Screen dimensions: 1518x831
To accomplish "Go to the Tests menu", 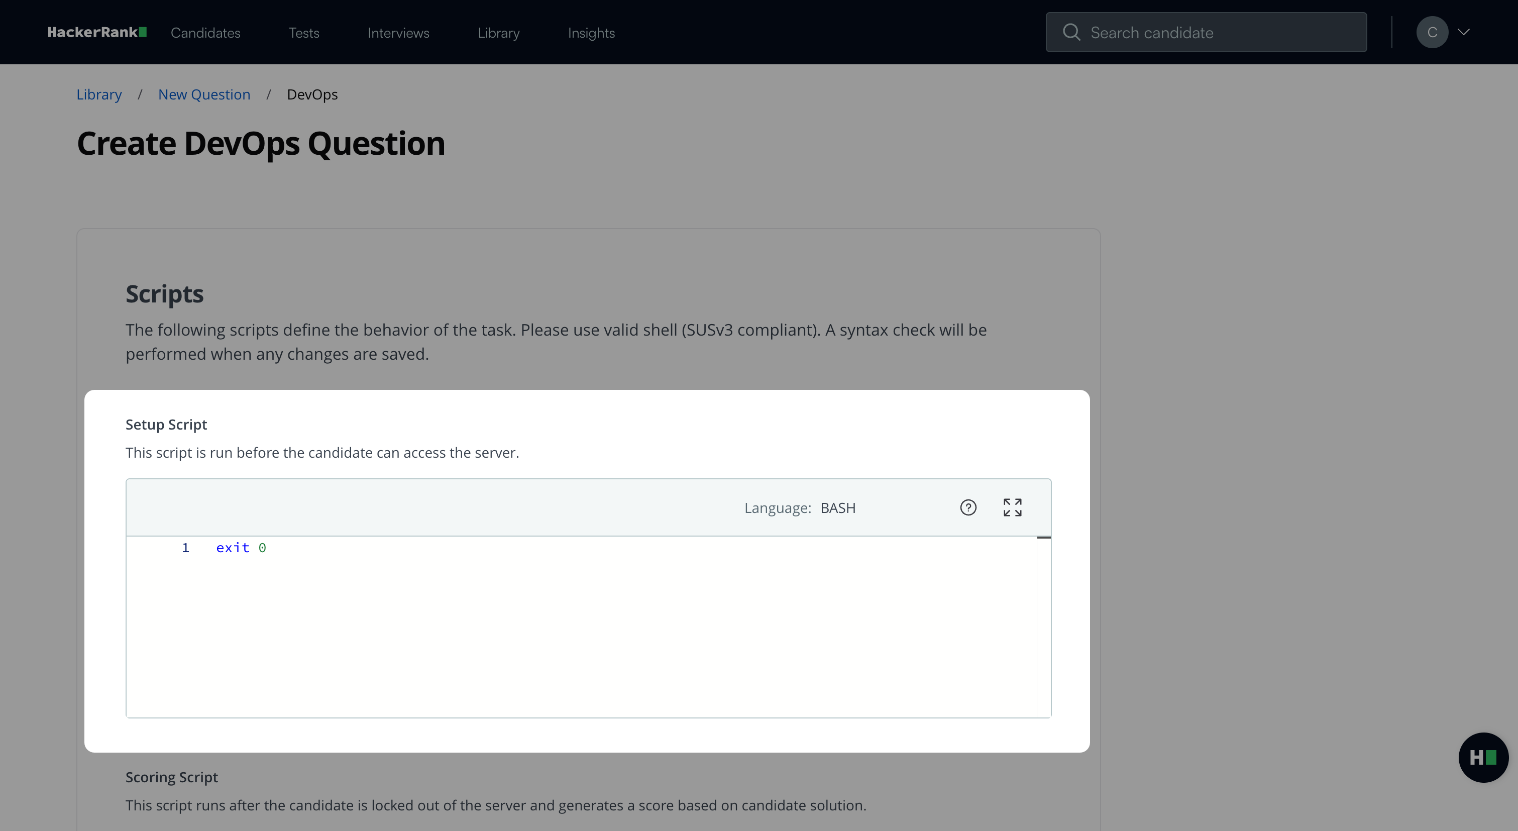I will pyautogui.click(x=304, y=33).
